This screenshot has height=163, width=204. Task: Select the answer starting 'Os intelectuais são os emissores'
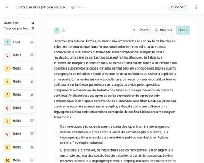(56, 135)
